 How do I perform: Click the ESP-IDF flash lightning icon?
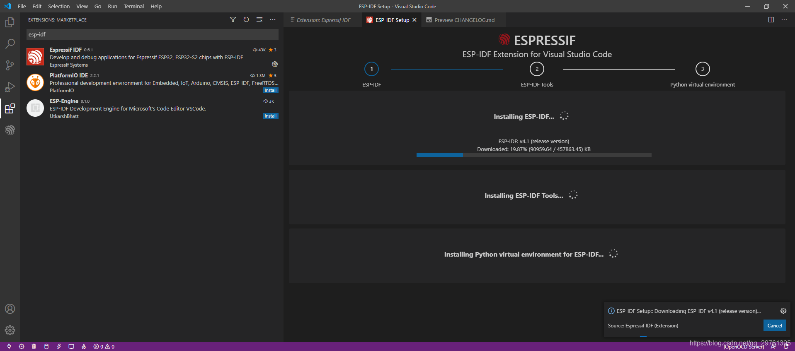59,346
